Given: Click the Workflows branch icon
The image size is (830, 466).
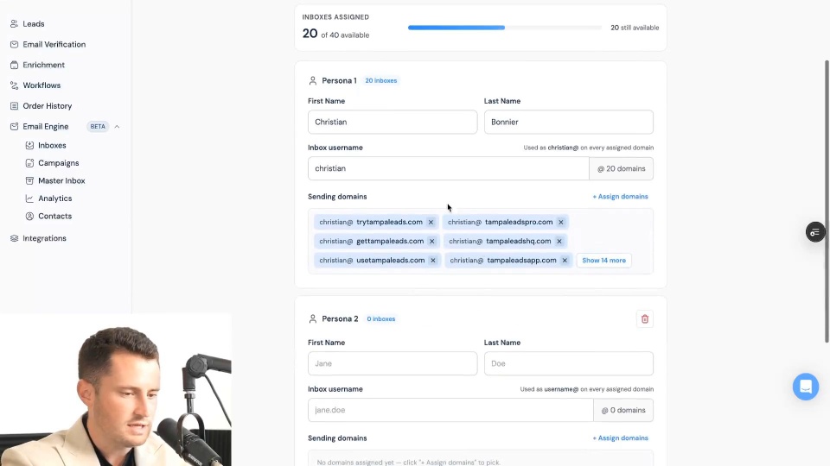Looking at the screenshot, I should 15,85.
